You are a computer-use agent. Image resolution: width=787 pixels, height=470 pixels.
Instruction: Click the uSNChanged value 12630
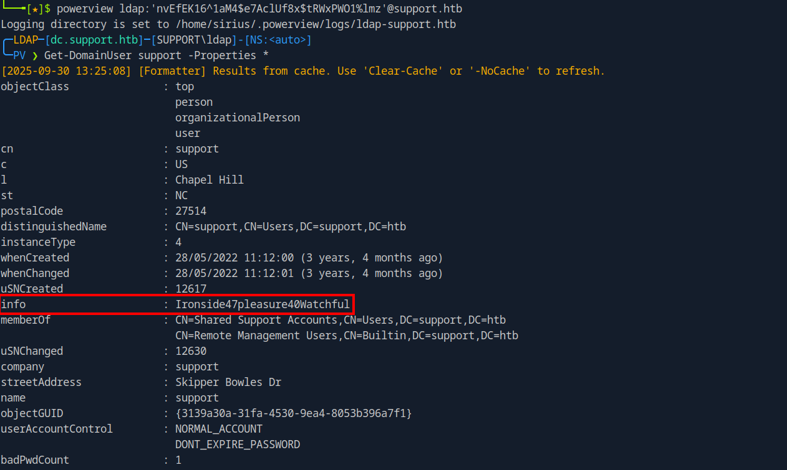[191, 351]
